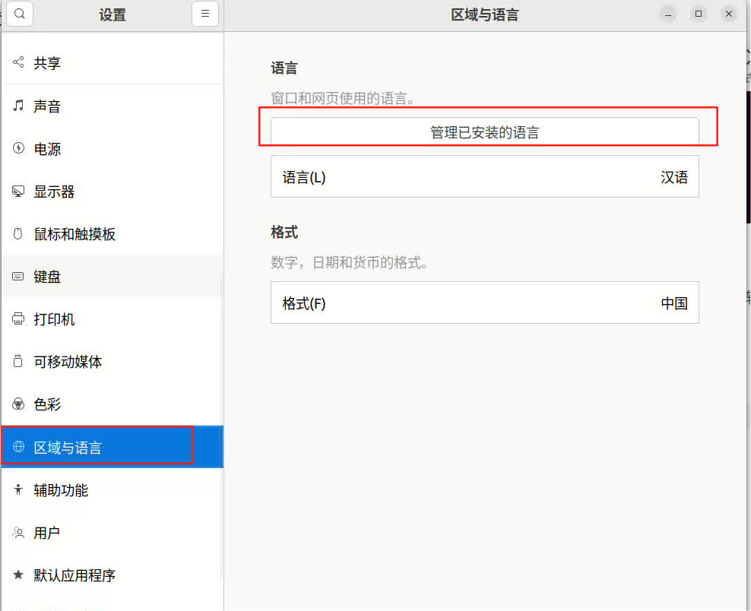Open the settings search button
The height and width of the screenshot is (611, 751).
[x=19, y=14]
